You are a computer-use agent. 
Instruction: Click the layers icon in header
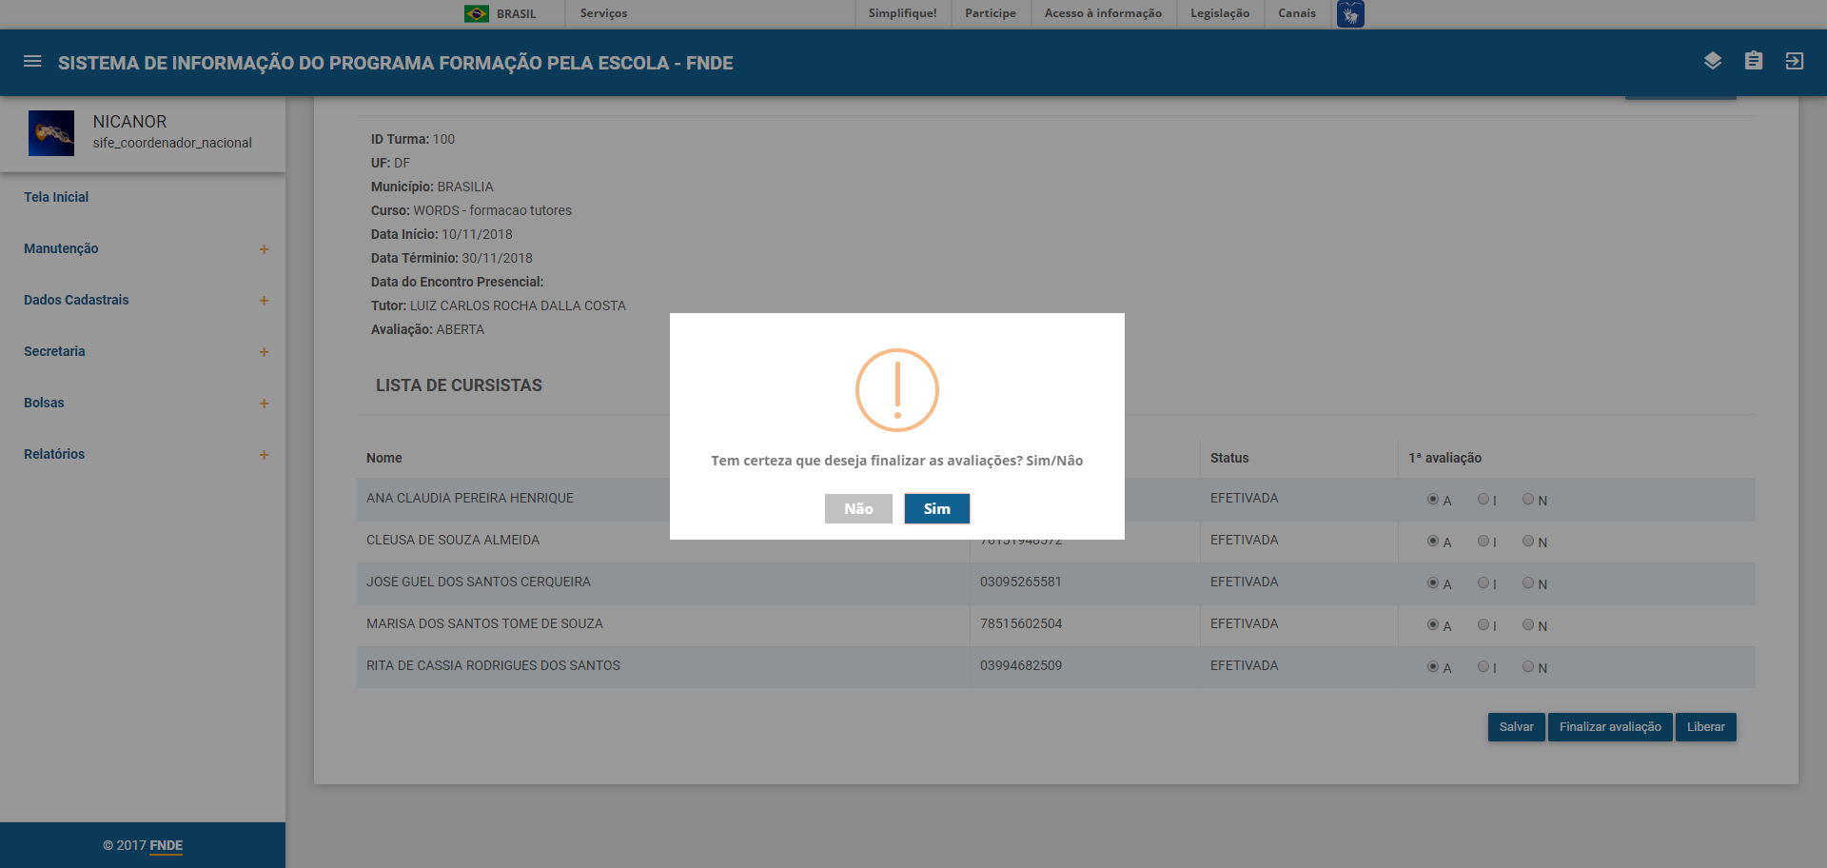[x=1713, y=62]
